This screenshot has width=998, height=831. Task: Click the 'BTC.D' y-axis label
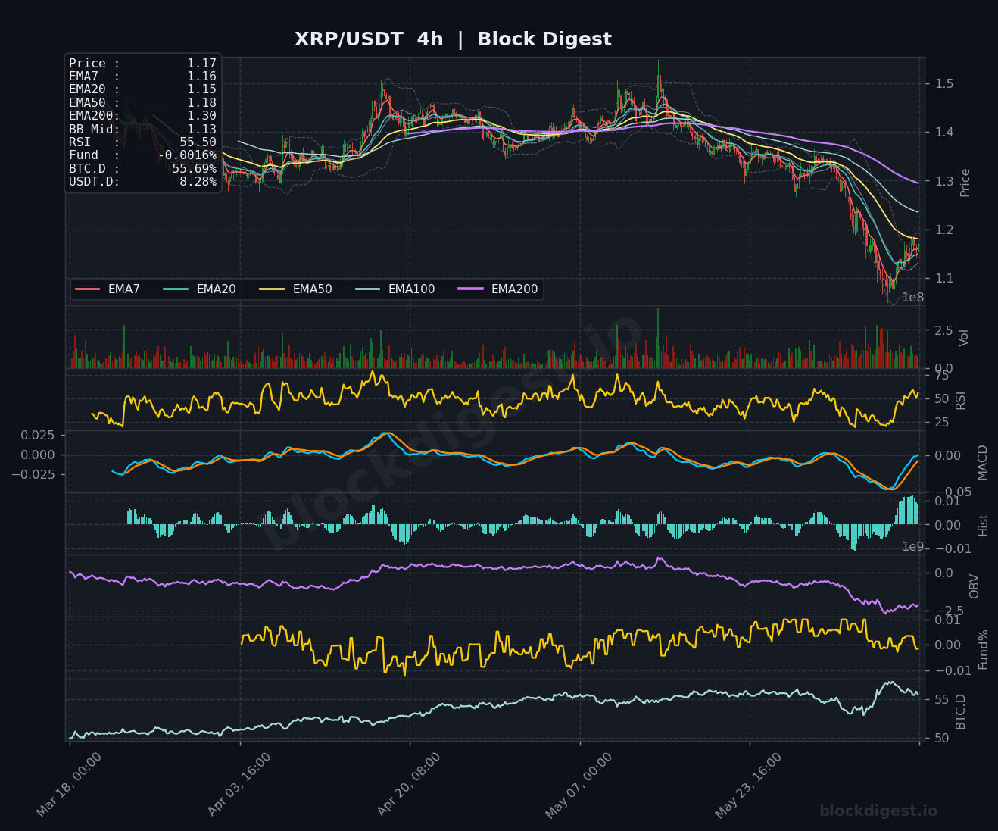(x=961, y=711)
